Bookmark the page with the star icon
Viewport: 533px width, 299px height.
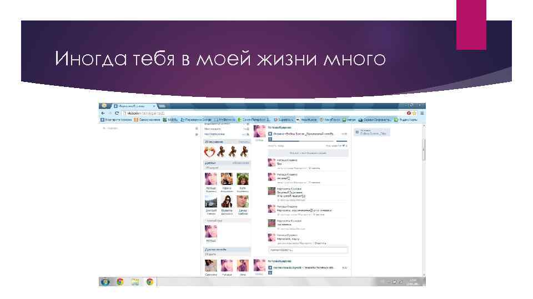[x=414, y=113]
